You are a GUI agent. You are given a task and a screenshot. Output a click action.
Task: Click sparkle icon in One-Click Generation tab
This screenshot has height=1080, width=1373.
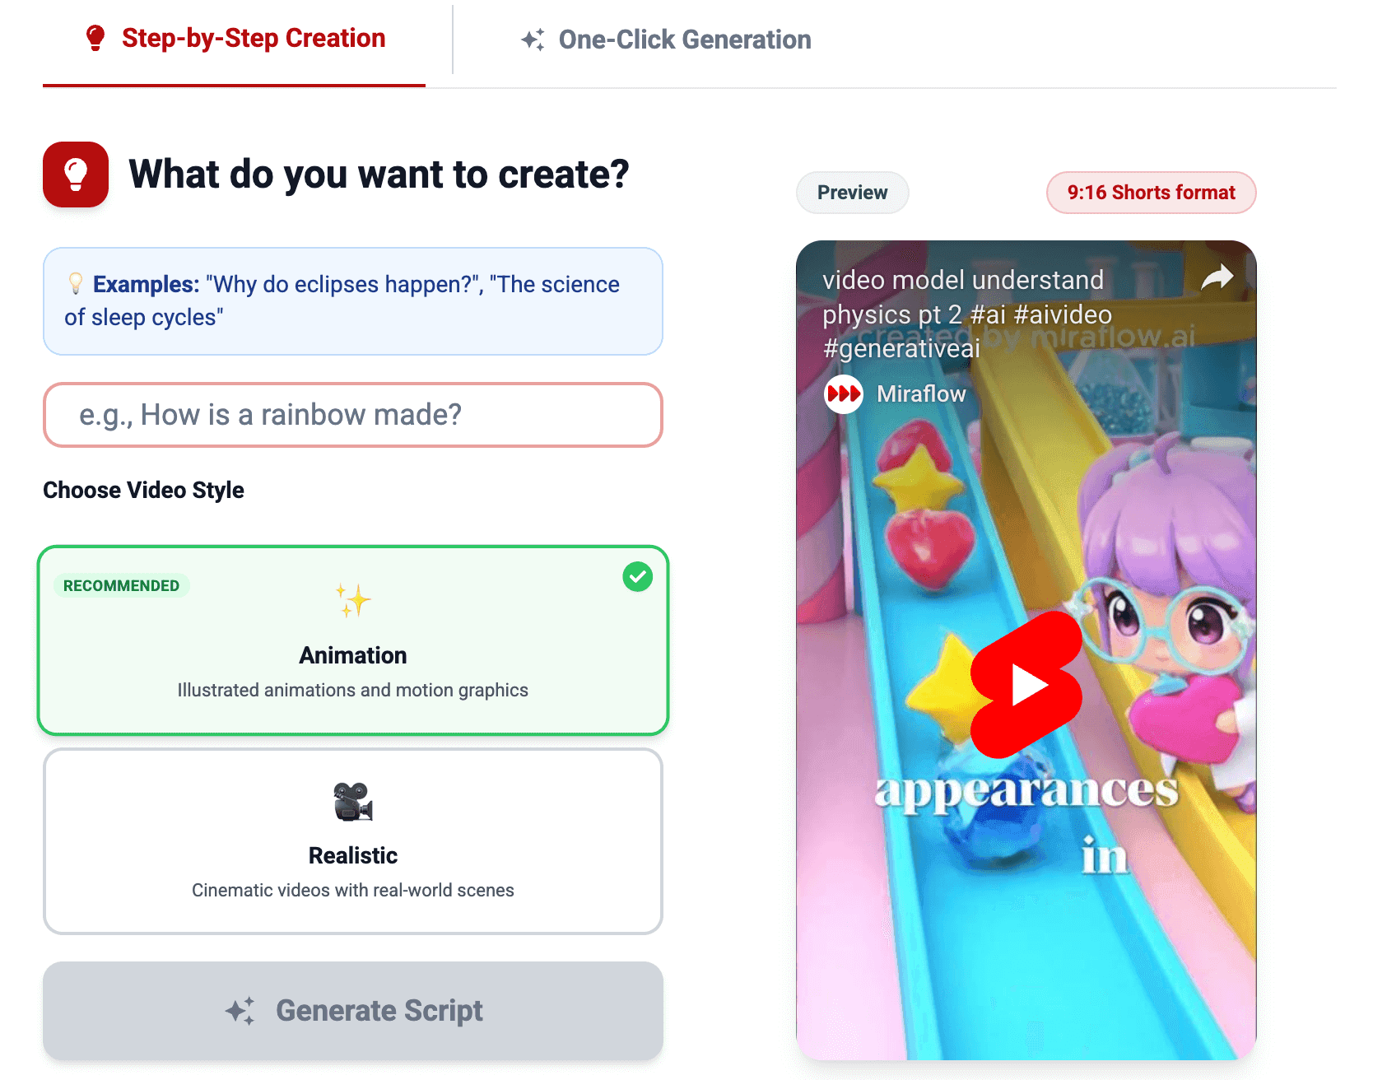click(x=533, y=40)
